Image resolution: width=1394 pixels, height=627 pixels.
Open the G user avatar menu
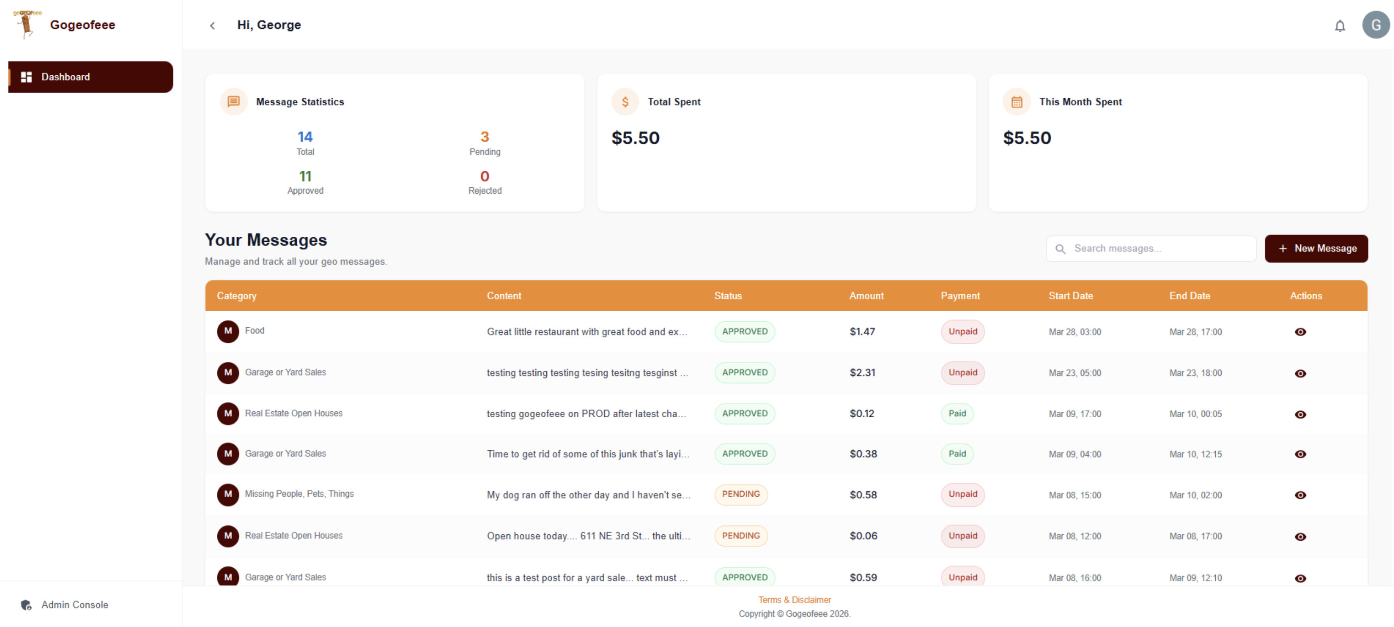(1375, 25)
